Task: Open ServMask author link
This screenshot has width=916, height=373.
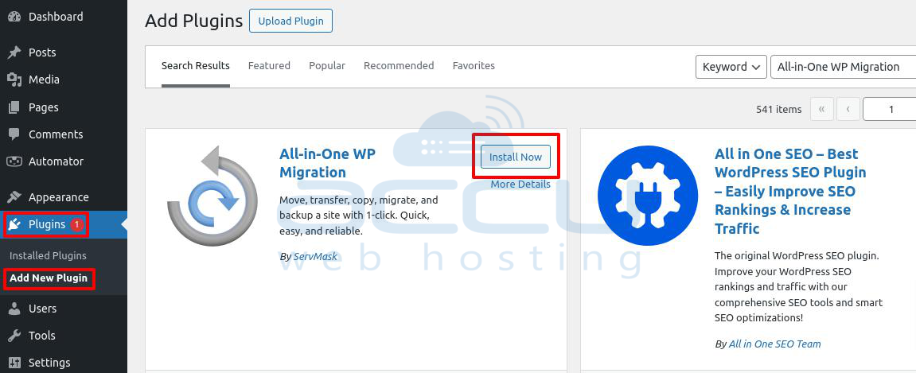Action: [315, 257]
